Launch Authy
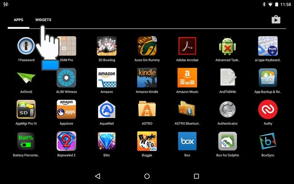The image size is (294, 184). point(268,109)
